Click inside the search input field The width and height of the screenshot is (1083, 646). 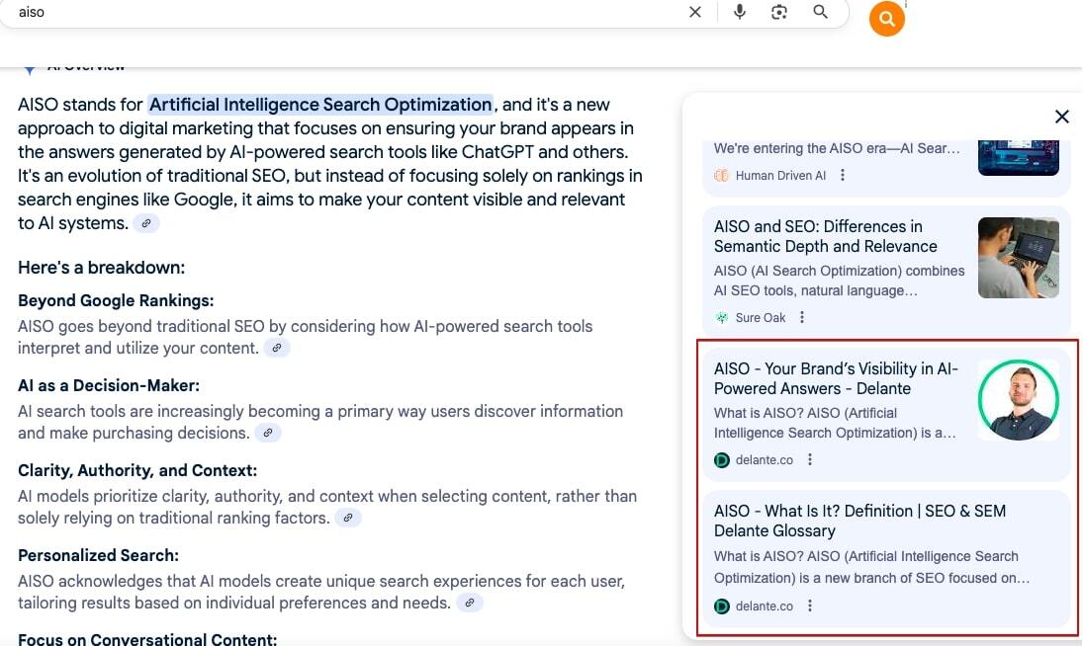[x=297, y=12]
